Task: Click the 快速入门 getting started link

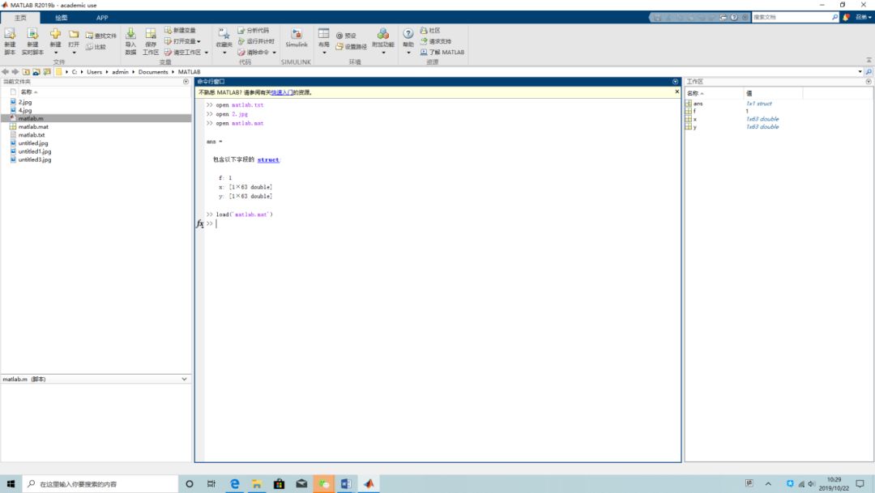Action: 282,92
